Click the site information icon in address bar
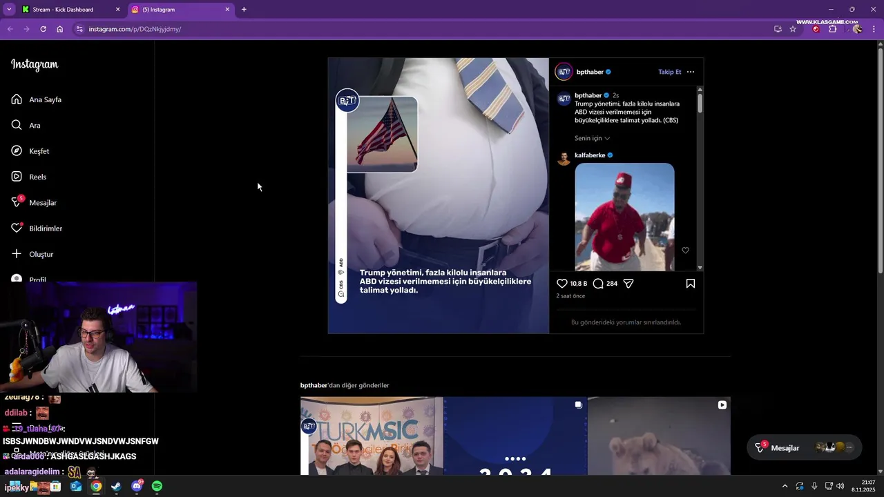Viewport: 884px width, 497px height. [79, 29]
